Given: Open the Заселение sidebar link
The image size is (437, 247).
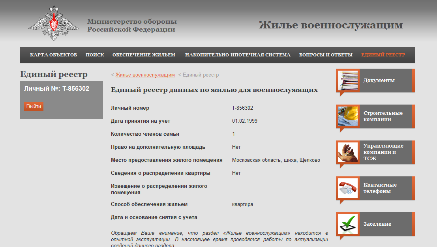Looking at the screenshot, I should coord(377,224).
